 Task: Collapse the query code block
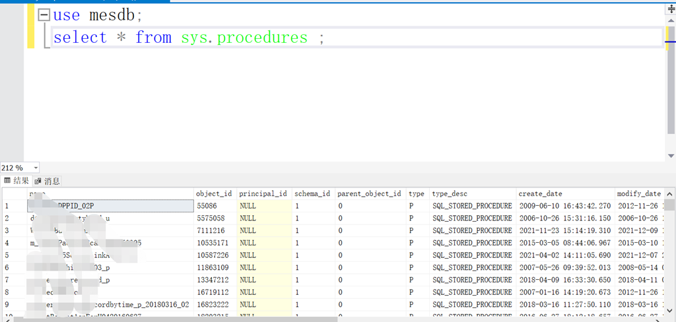pyautogui.click(x=44, y=16)
